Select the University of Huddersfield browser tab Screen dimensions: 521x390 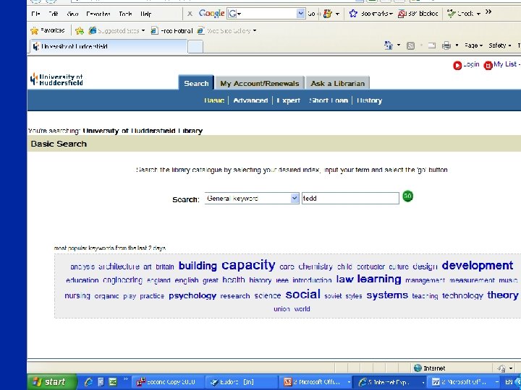[109, 46]
